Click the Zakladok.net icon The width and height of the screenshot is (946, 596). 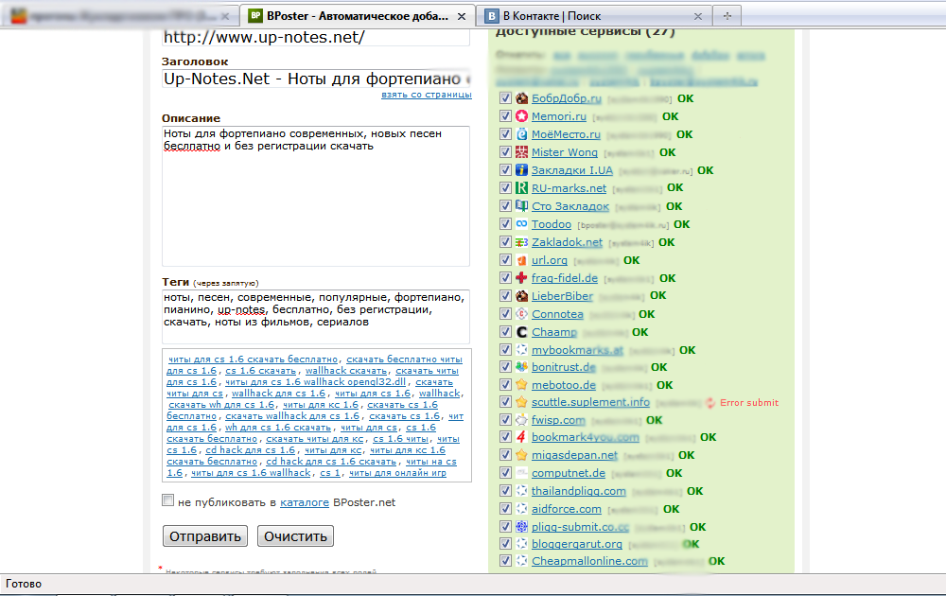tap(522, 242)
